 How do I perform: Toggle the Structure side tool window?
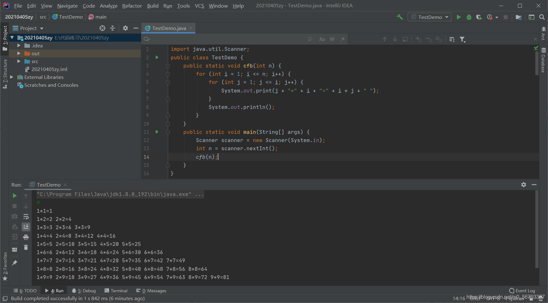pyautogui.click(x=5, y=74)
